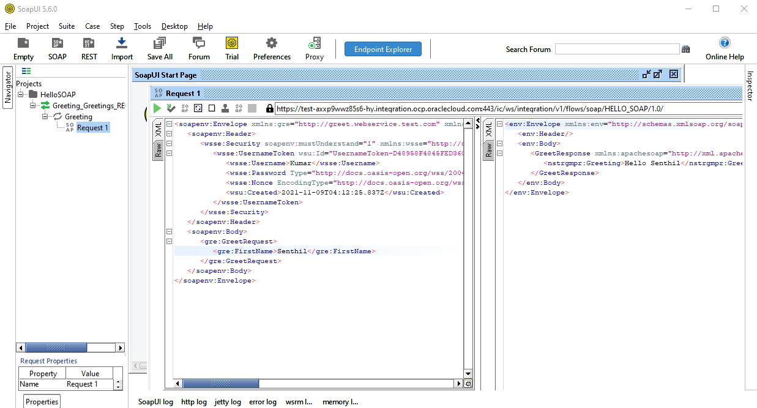Click the Save All toolbar icon
Image resolution: width=757 pixels, height=408 pixels.
(x=160, y=43)
